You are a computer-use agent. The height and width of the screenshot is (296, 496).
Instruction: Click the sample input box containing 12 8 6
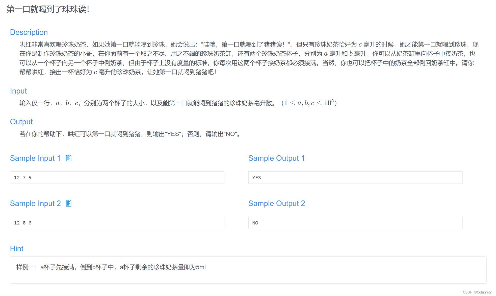tap(117, 223)
